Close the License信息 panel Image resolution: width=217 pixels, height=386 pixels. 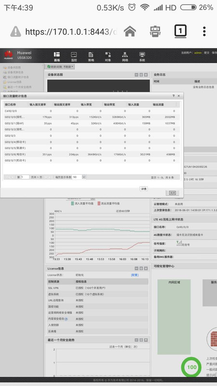(146, 268)
